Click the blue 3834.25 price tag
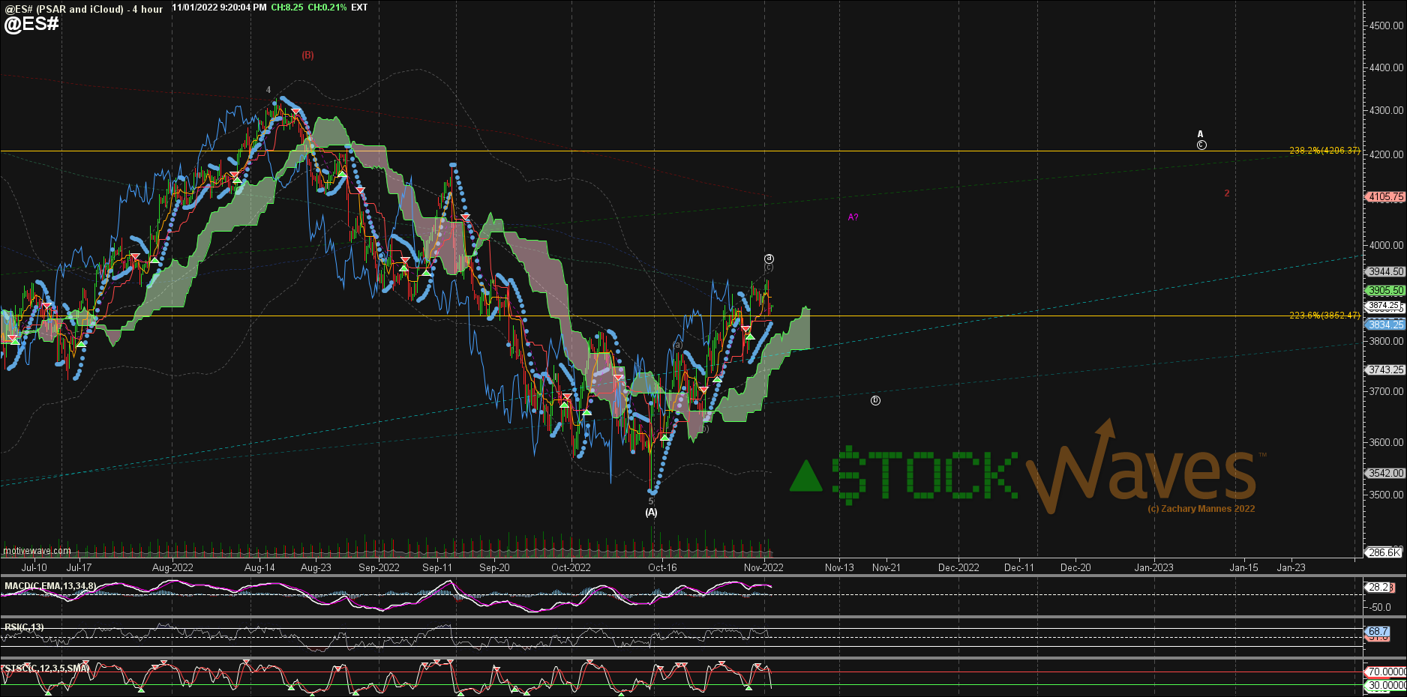The image size is (1407, 697). click(x=1384, y=325)
